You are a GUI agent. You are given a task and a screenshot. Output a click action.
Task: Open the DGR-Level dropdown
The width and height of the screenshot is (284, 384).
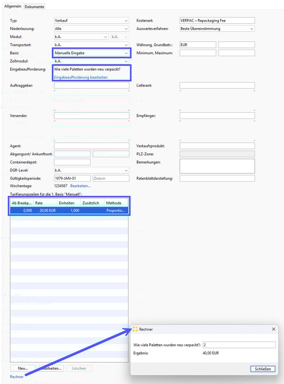[x=92, y=170]
